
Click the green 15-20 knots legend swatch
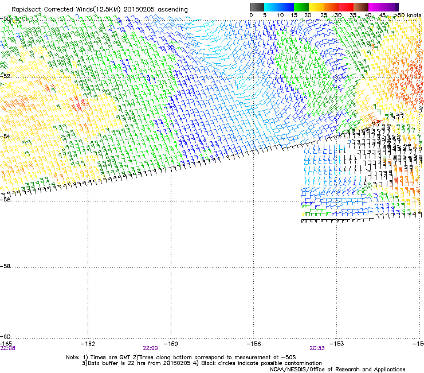pos(301,7)
